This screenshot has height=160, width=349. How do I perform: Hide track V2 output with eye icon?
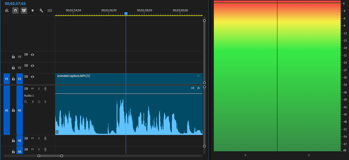point(33,65)
